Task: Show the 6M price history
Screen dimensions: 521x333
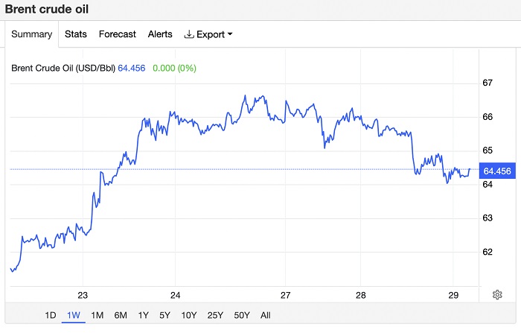Action: [120, 315]
